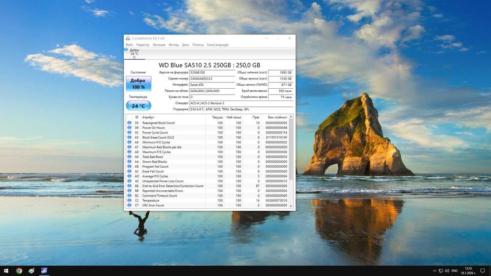
Task: Click the status orb beside Erase Fail Count
Action: (129, 171)
